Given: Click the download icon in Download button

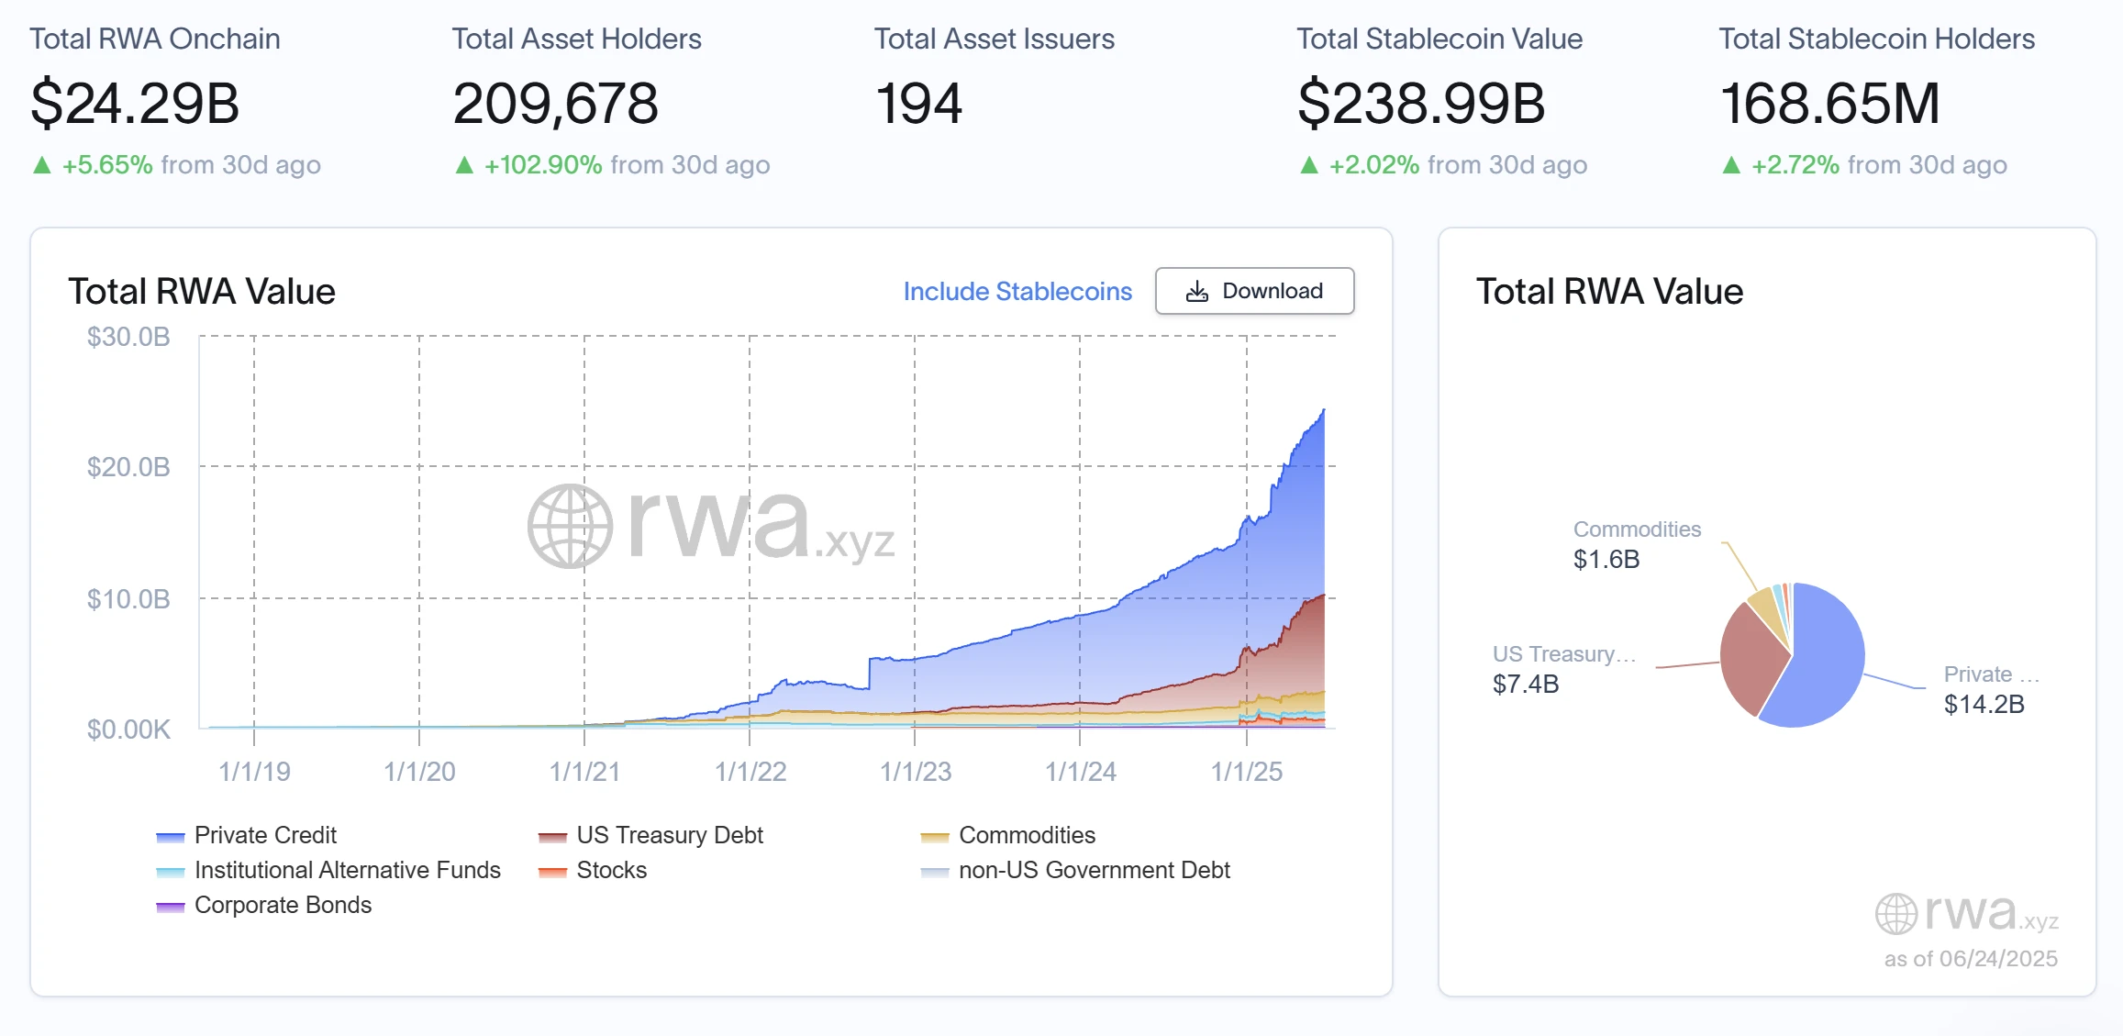Looking at the screenshot, I should [x=1197, y=290].
